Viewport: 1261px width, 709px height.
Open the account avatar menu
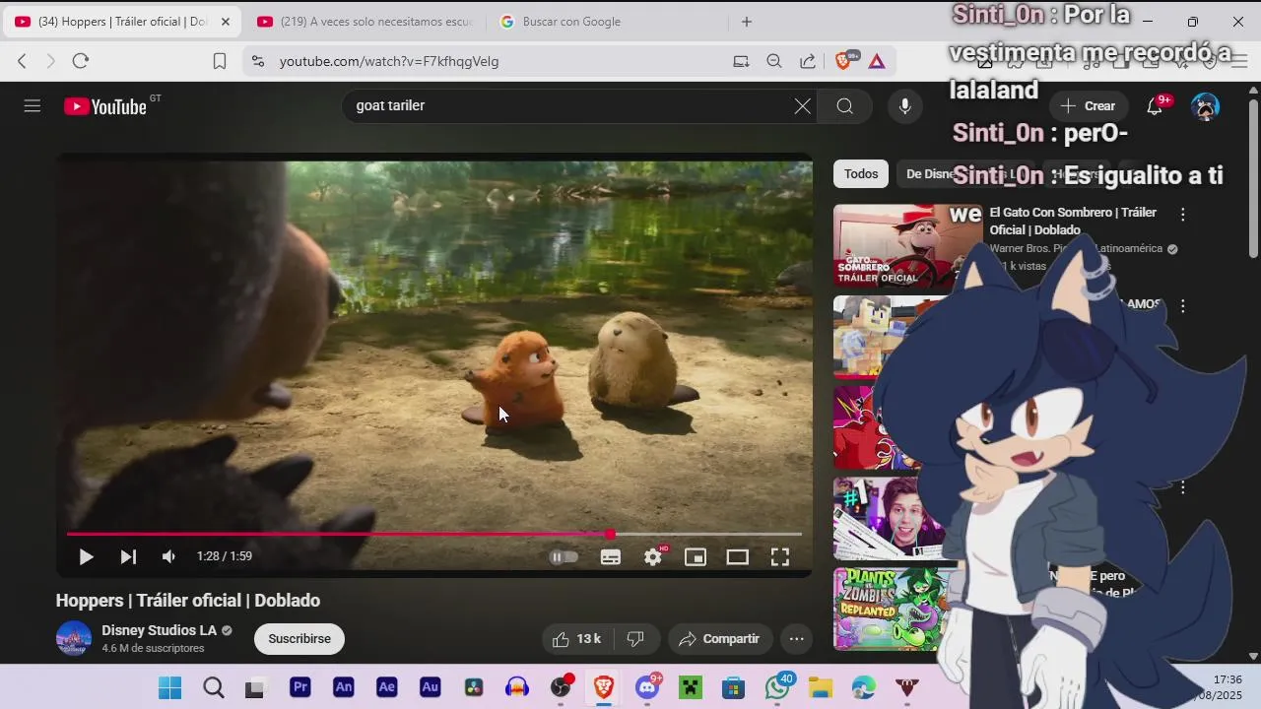(x=1205, y=106)
